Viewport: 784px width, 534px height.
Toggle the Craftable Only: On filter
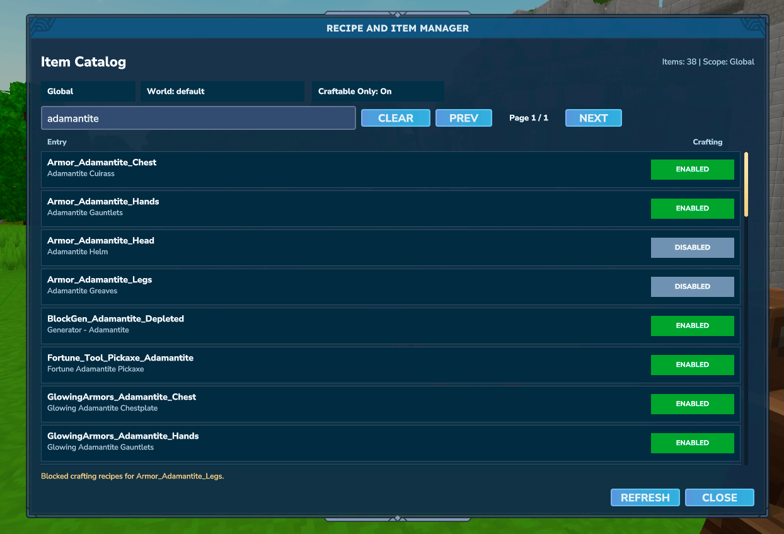[x=378, y=91]
